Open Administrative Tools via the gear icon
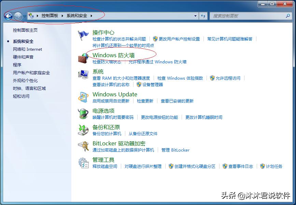 tap(83, 162)
